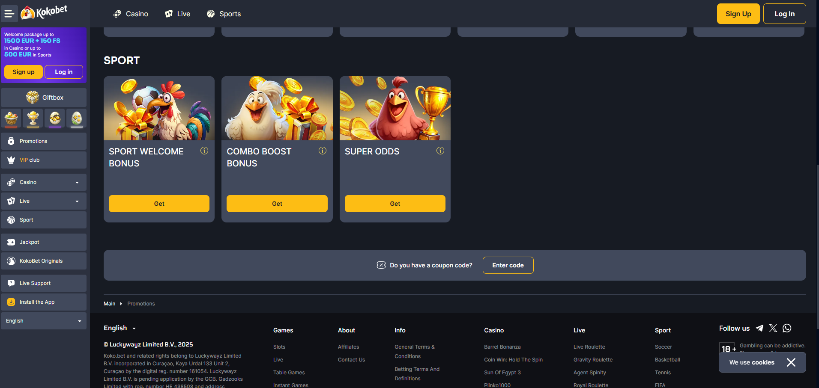Get the Sport Welcome Bonus
The height and width of the screenshot is (388, 819).
(159, 204)
